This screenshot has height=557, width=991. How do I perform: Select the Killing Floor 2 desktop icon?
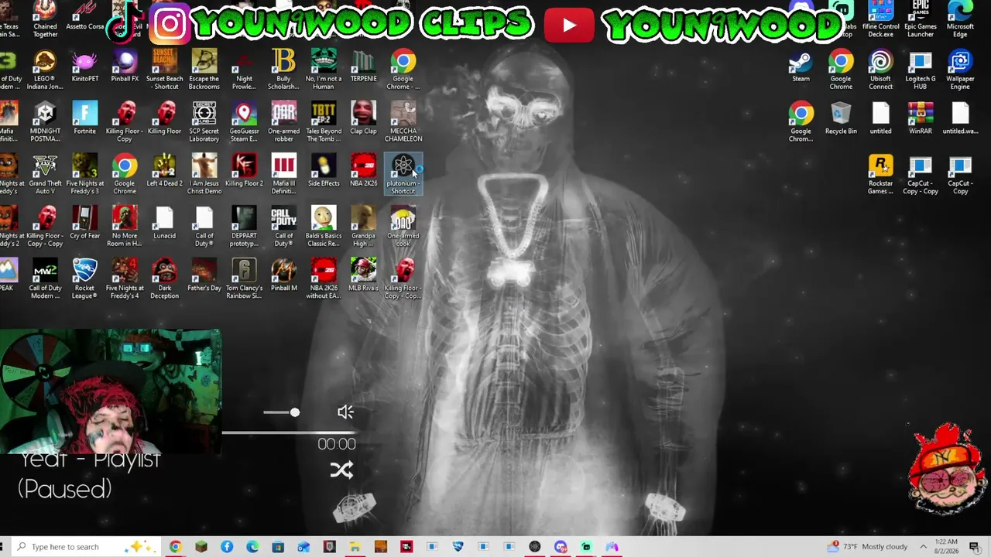pos(244,172)
